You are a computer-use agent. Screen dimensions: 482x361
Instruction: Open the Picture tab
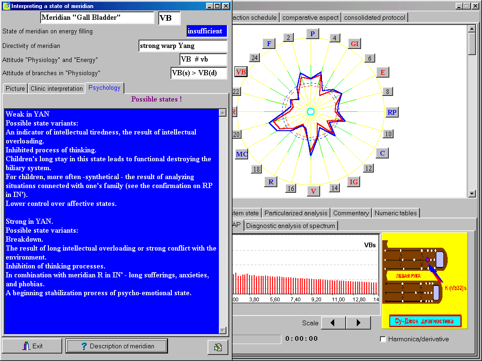coord(16,88)
